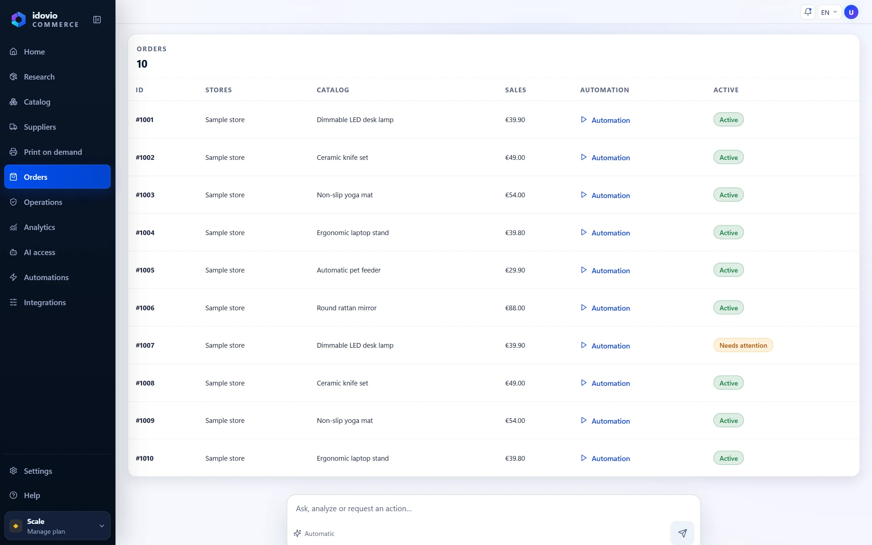Open the Catalog menu item
This screenshot has width=872, height=545.
(57, 102)
